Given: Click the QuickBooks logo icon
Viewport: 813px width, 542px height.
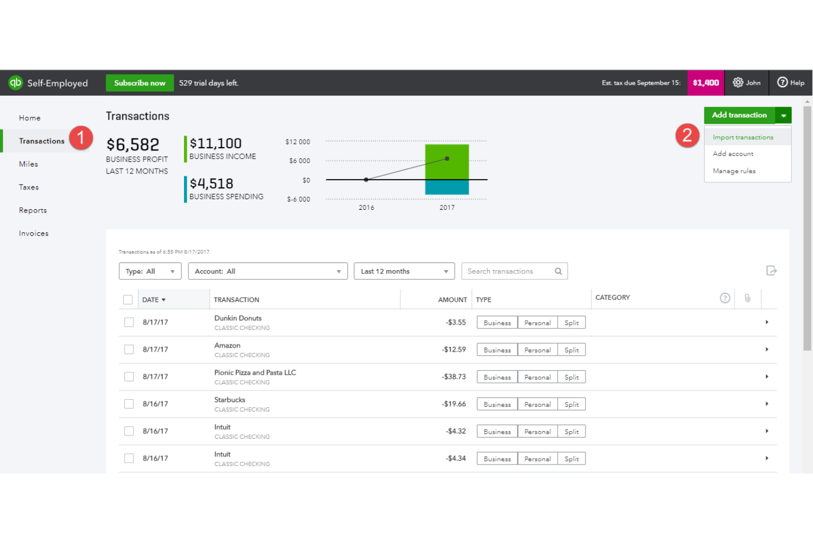Looking at the screenshot, I should (x=15, y=82).
